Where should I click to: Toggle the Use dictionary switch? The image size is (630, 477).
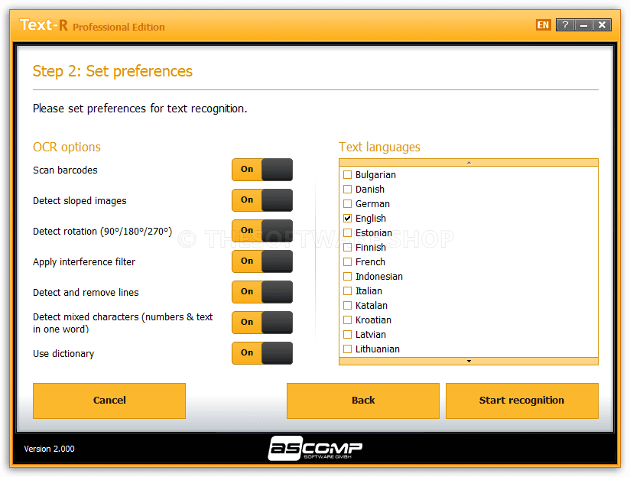(262, 353)
